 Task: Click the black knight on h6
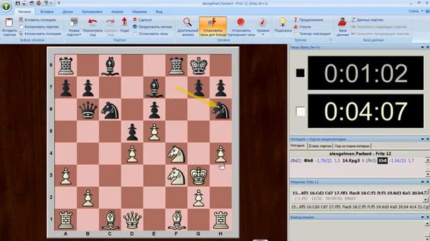coord(220,110)
